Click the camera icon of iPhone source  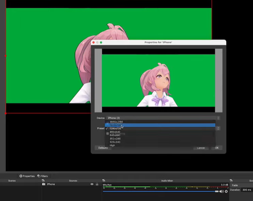tap(44, 184)
